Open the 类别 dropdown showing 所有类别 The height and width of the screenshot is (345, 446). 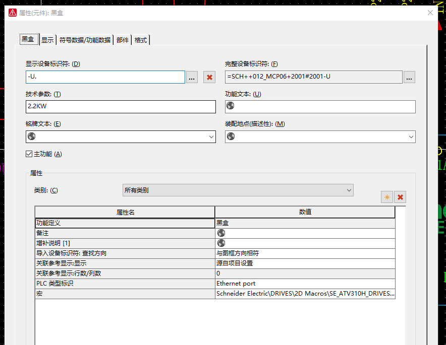click(238, 190)
